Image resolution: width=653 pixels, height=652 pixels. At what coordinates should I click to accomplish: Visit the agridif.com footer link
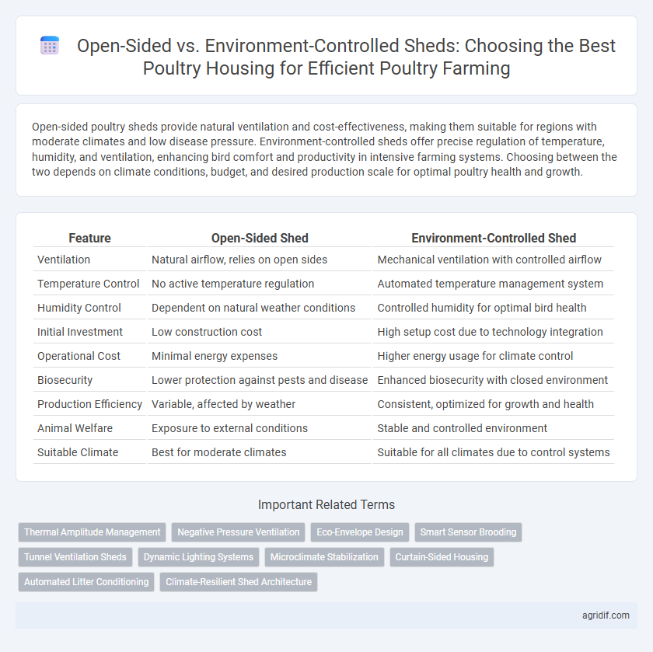606,615
